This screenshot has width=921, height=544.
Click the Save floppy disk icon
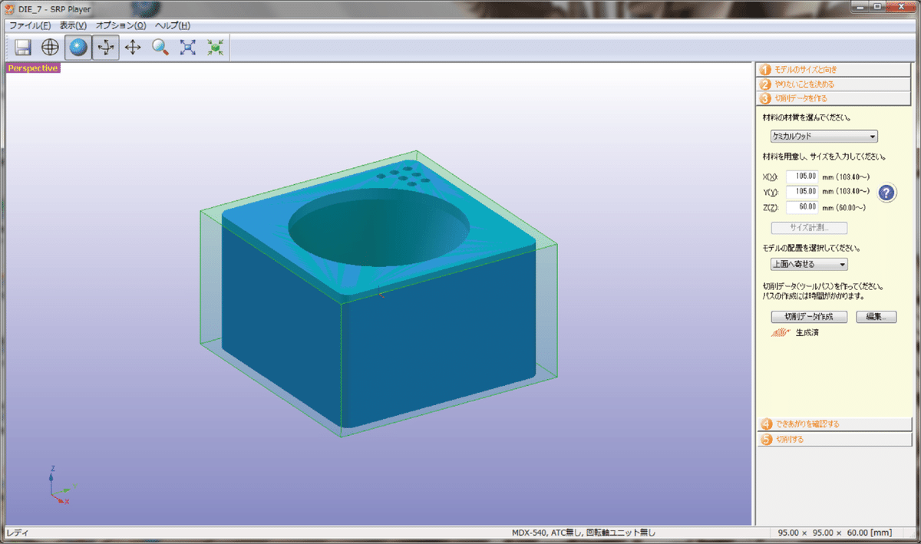click(x=23, y=48)
